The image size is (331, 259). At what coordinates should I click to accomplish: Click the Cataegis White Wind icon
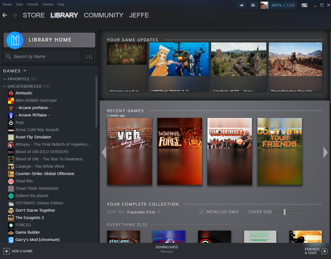click(11, 166)
